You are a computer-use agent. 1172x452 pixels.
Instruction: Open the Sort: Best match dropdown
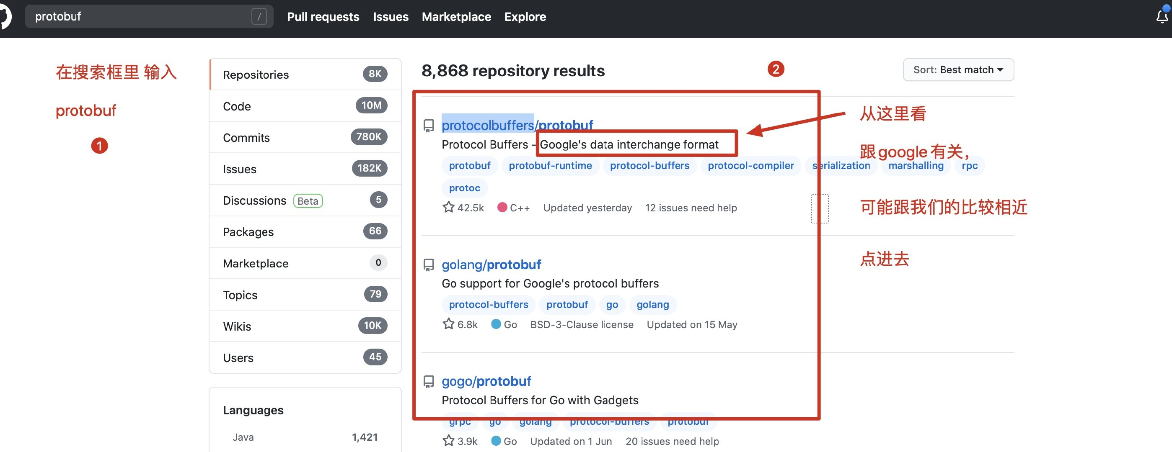[x=958, y=69]
